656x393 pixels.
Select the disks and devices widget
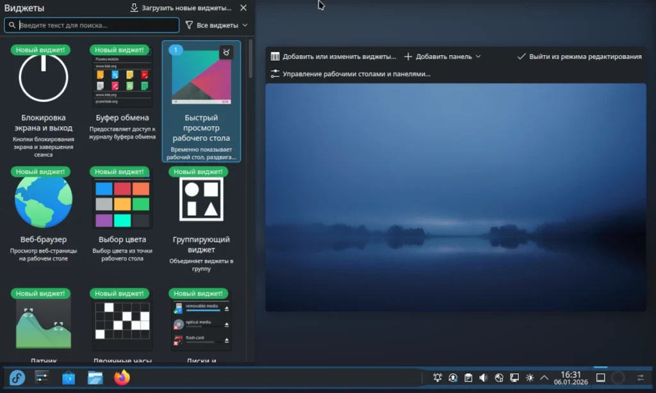pyautogui.click(x=201, y=324)
